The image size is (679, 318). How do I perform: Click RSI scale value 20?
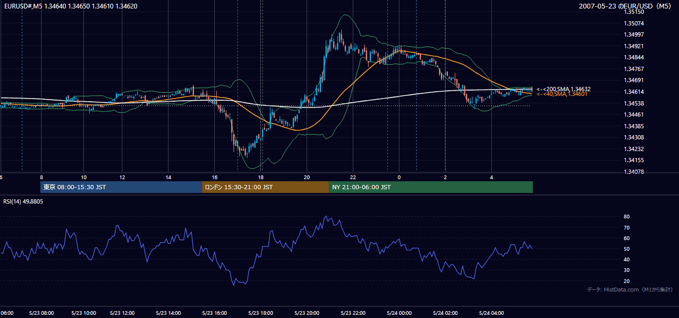(627, 281)
